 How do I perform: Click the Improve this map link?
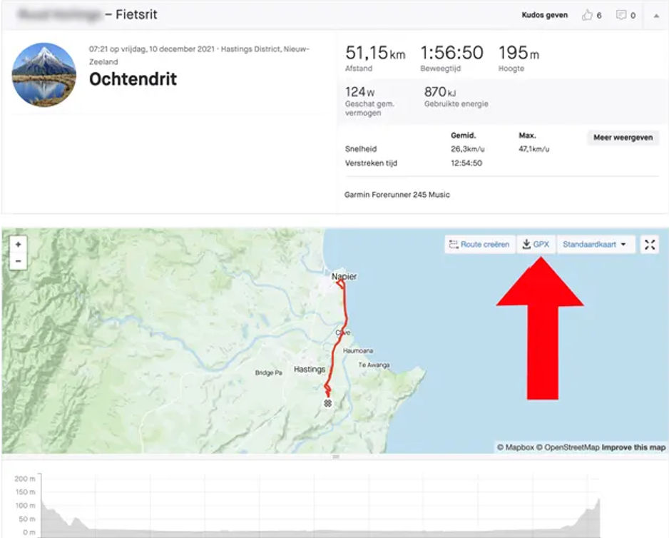click(x=633, y=447)
